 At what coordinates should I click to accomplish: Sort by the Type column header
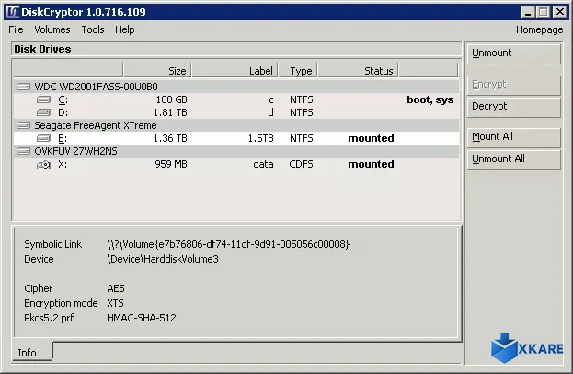[x=298, y=70]
